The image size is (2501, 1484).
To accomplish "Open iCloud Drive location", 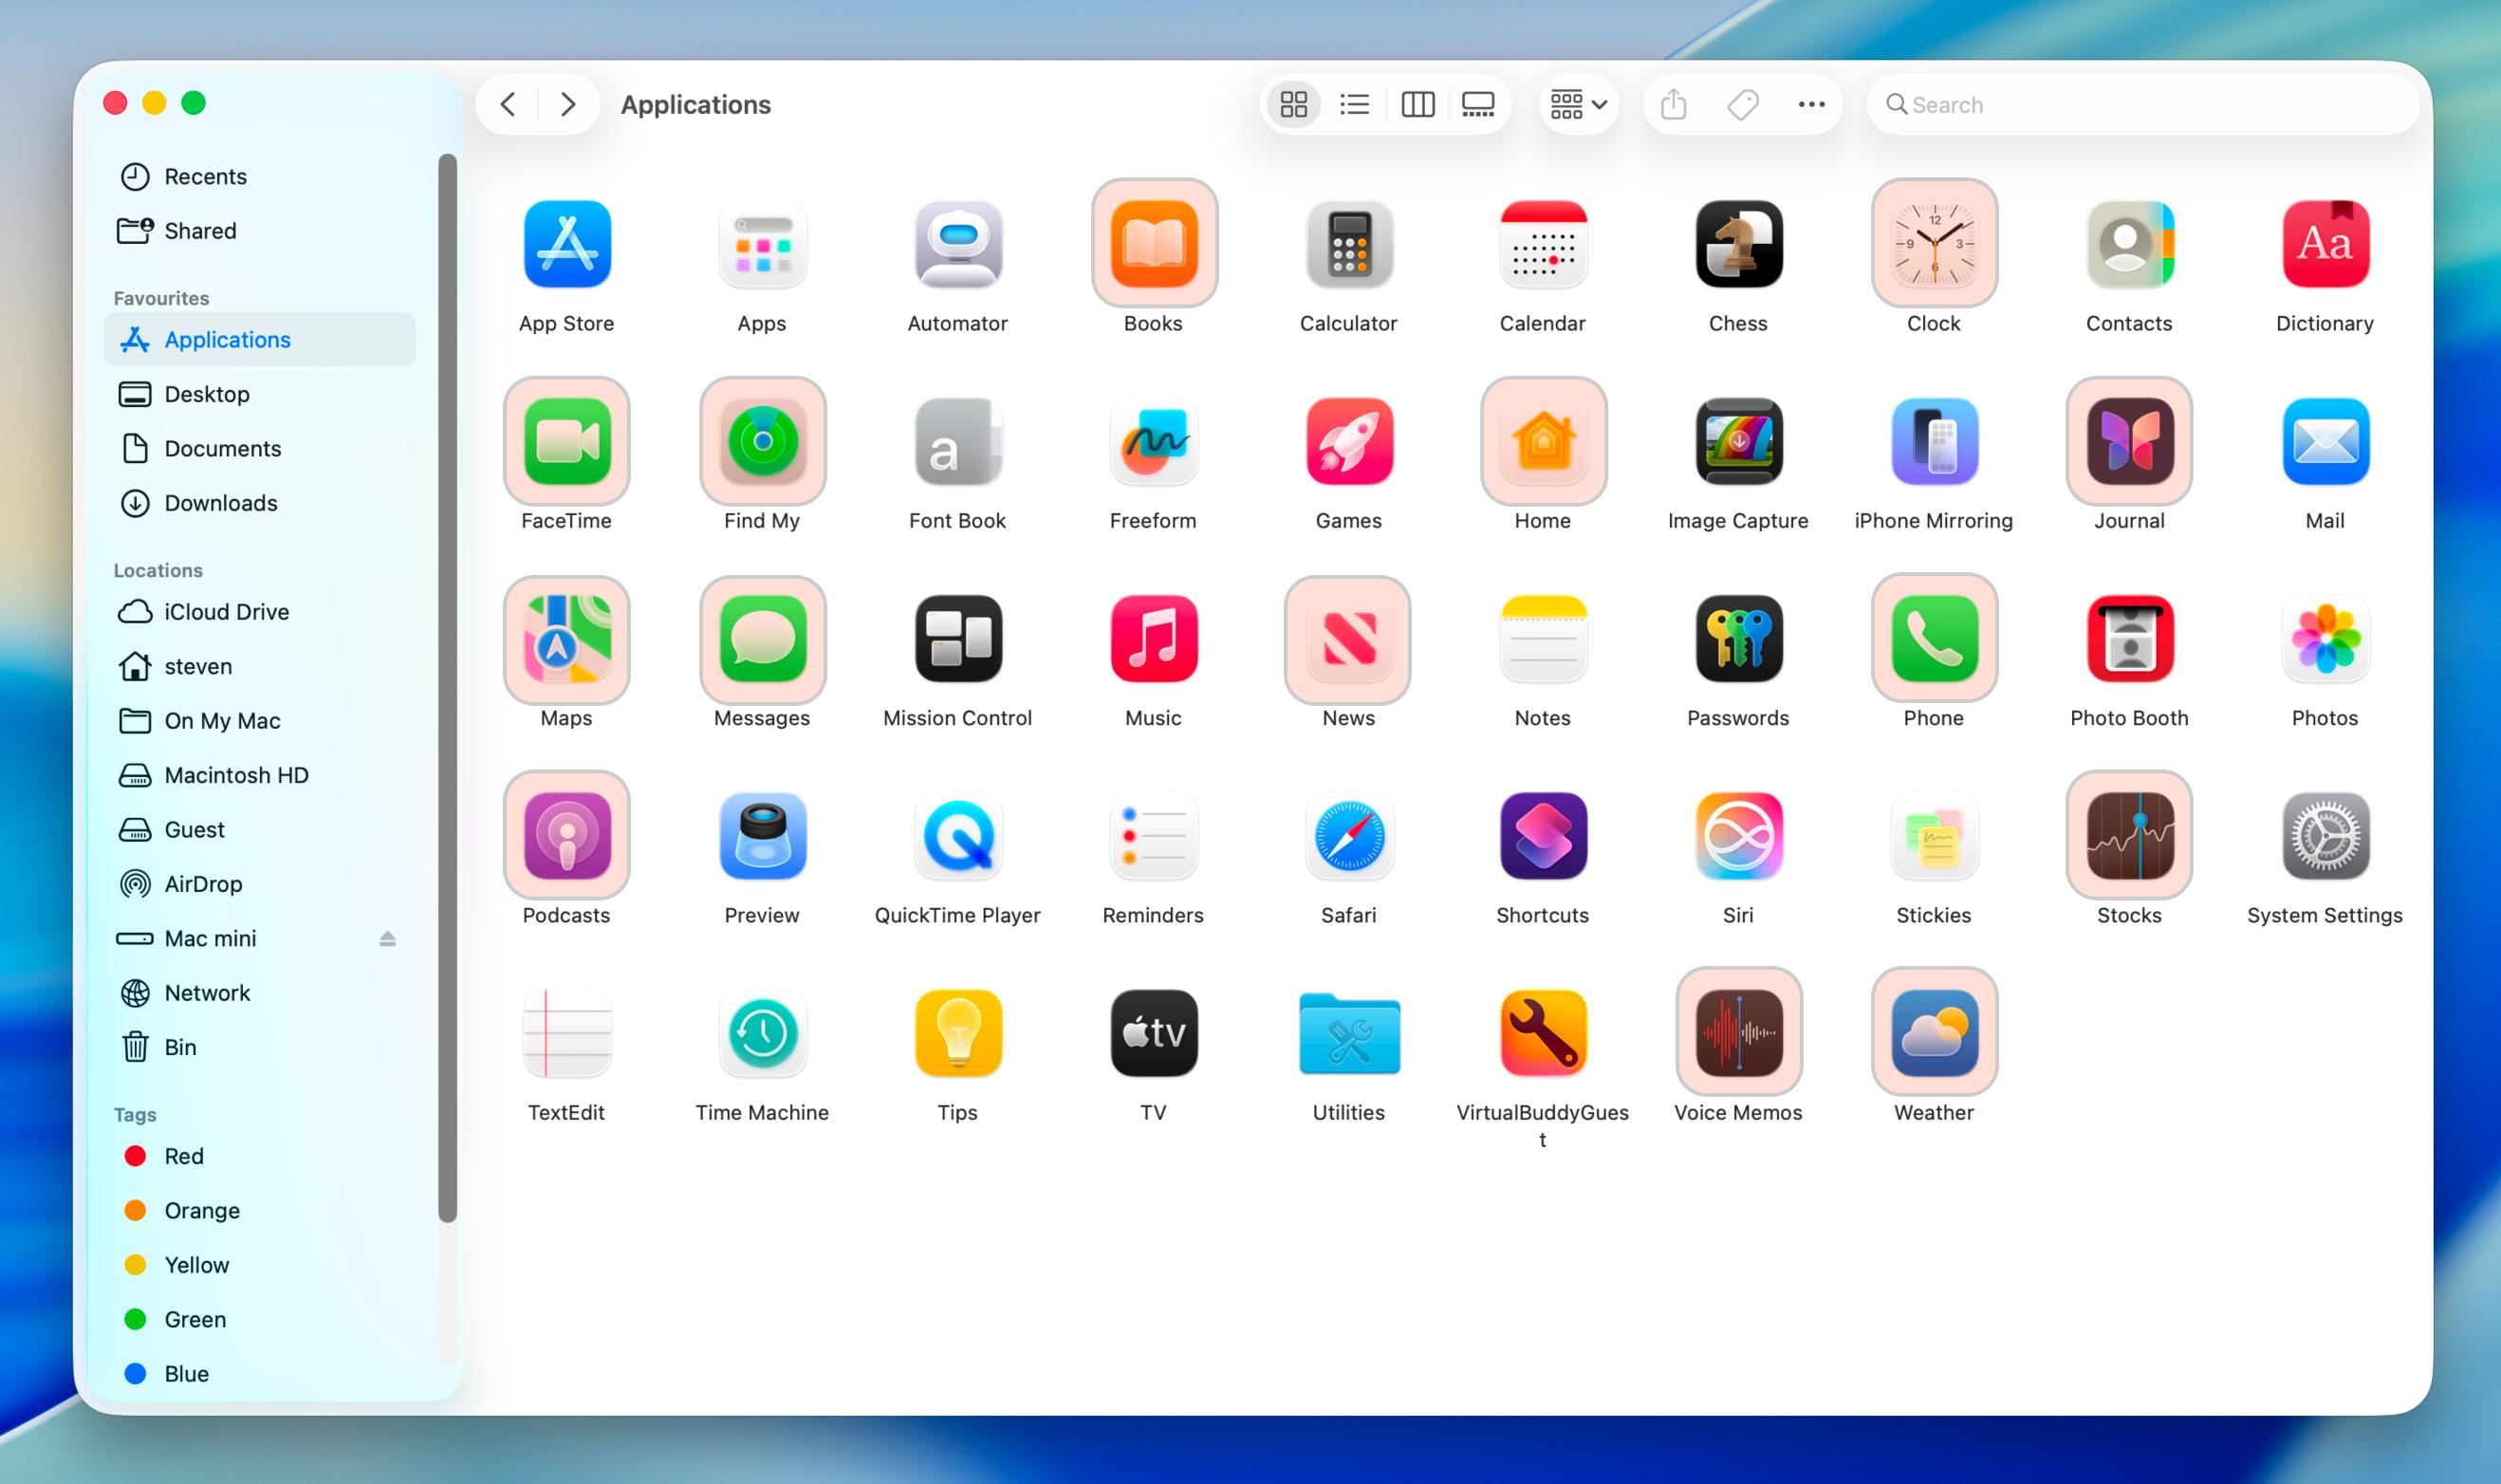I will coord(260,612).
